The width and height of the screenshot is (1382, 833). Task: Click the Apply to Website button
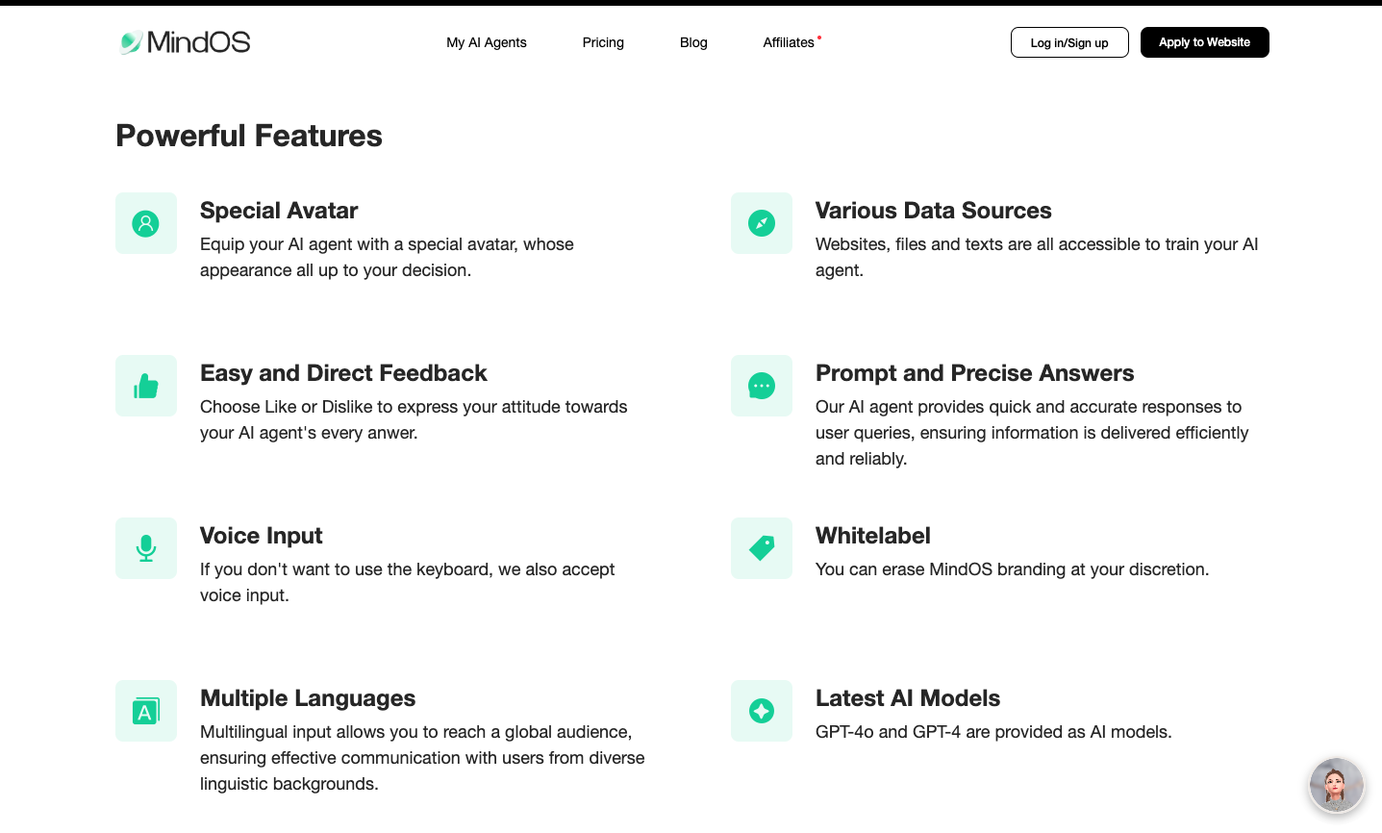tap(1204, 42)
